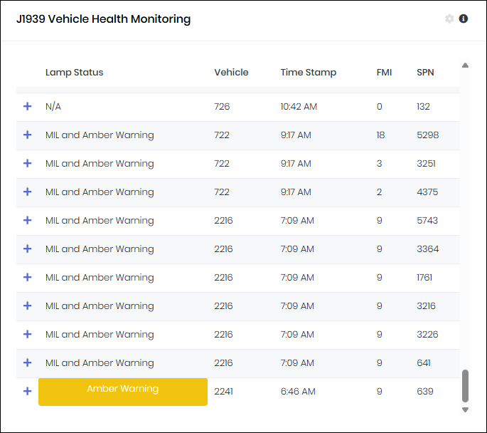Expand the row with SPN 5298
487x433 pixels.
(x=28, y=135)
